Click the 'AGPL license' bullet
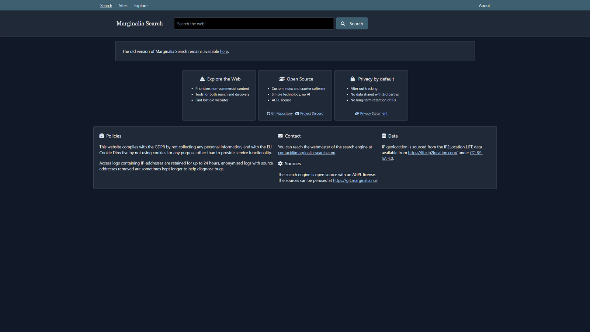The height and width of the screenshot is (332, 590). [281, 100]
